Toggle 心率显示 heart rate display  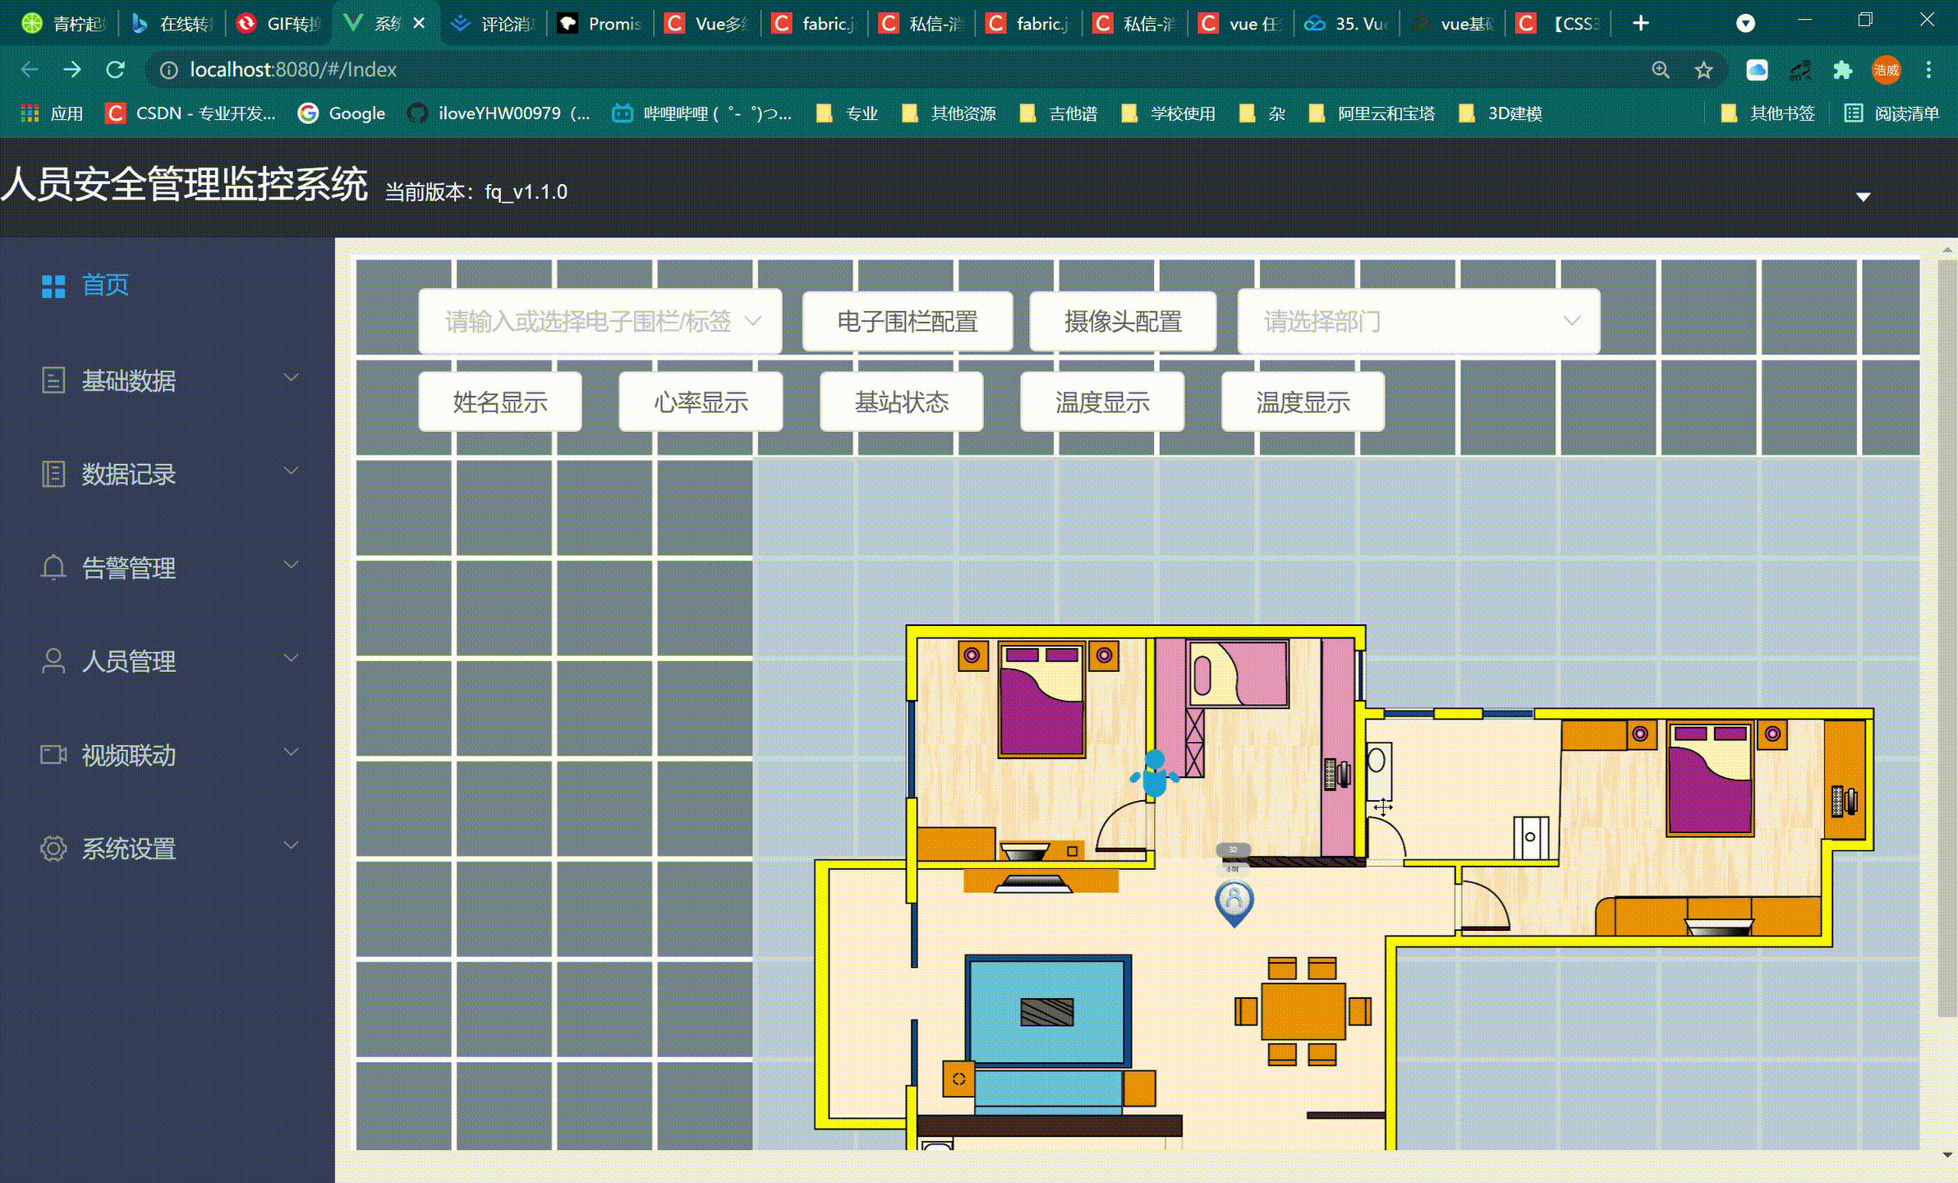(x=701, y=403)
